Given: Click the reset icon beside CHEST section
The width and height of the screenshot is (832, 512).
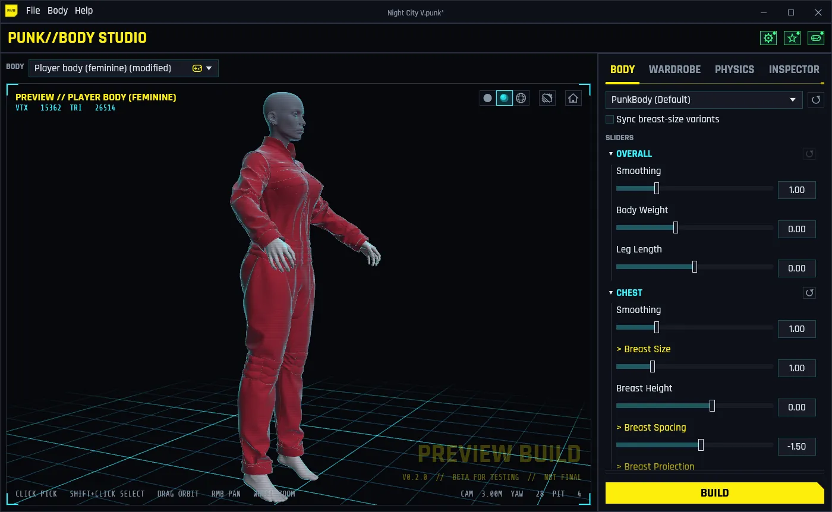Looking at the screenshot, I should (809, 293).
